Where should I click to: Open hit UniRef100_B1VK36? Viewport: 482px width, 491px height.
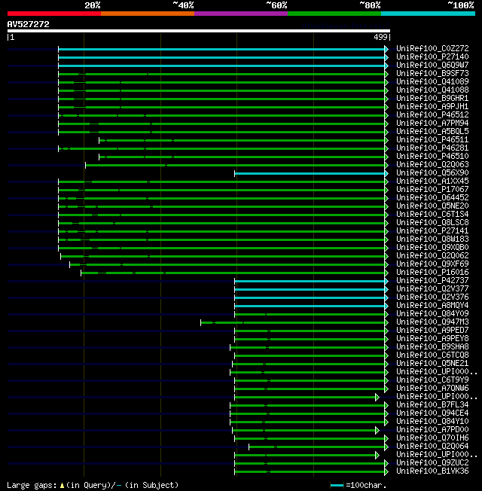pyautogui.click(x=432, y=471)
